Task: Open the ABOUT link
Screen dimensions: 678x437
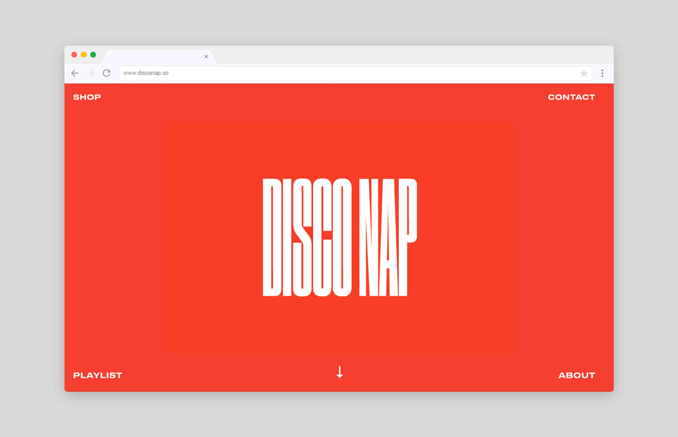Action: click(x=577, y=375)
